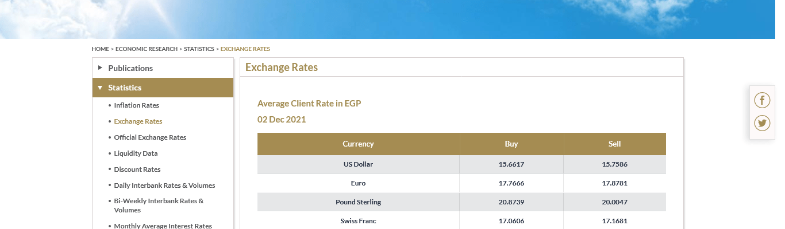Click STATISTICS breadcrumb link
Screen dimensions: 785x229
pyautogui.click(x=199, y=49)
